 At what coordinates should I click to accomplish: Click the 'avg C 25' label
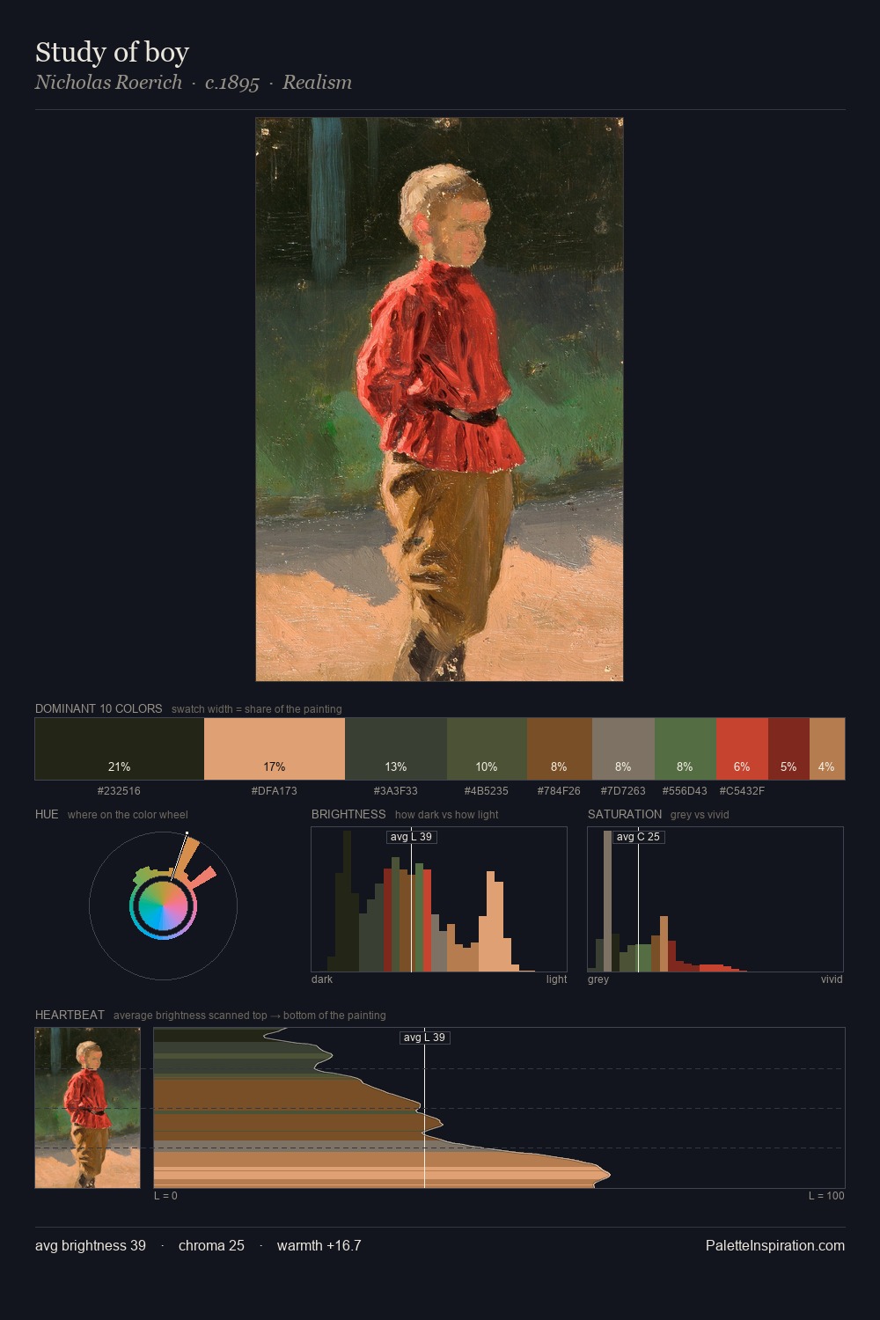point(638,837)
